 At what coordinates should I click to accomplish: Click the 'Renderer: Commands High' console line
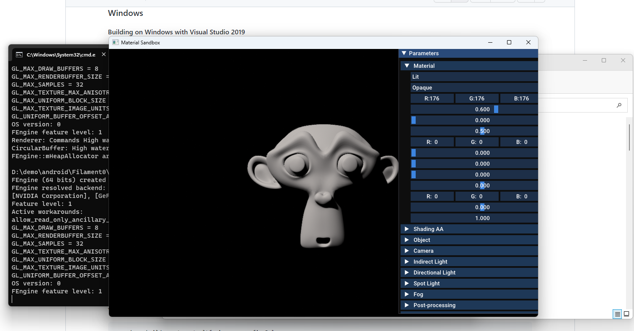pyautogui.click(x=60, y=140)
